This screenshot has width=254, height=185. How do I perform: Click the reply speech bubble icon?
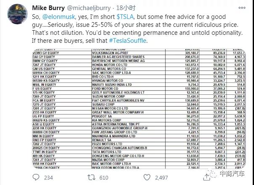pos(36,177)
